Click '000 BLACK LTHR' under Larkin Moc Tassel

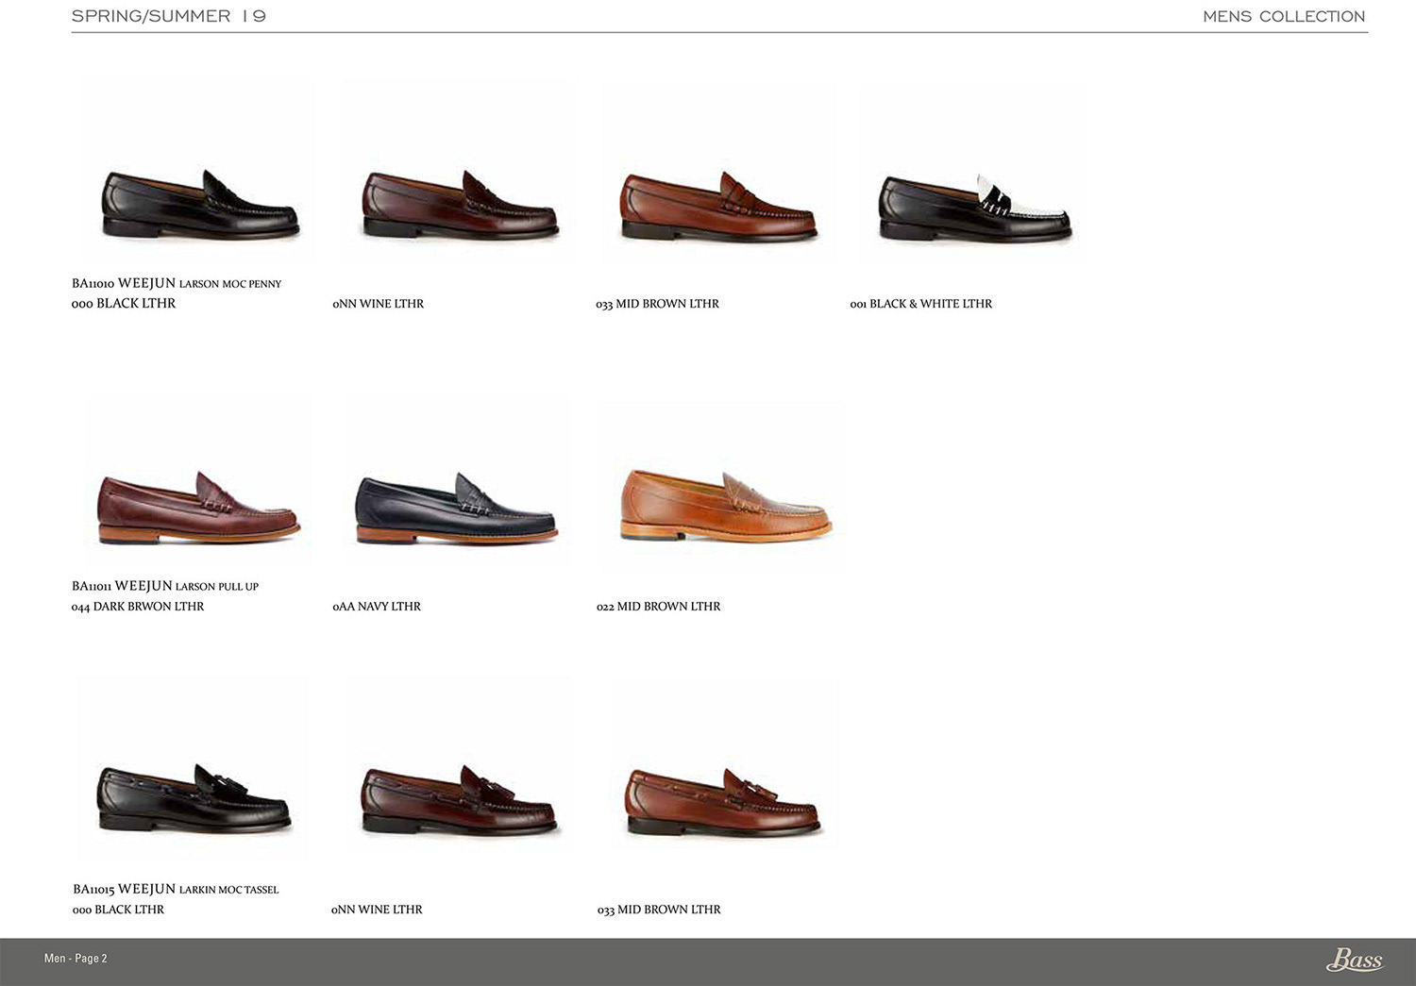click(119, 910)
